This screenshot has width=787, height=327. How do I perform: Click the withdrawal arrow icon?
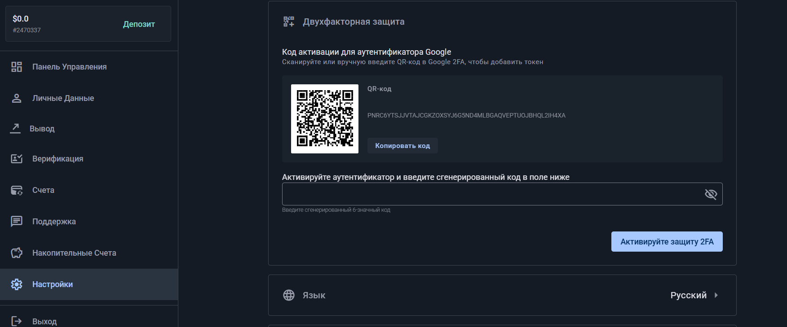[x=15, y=129]
